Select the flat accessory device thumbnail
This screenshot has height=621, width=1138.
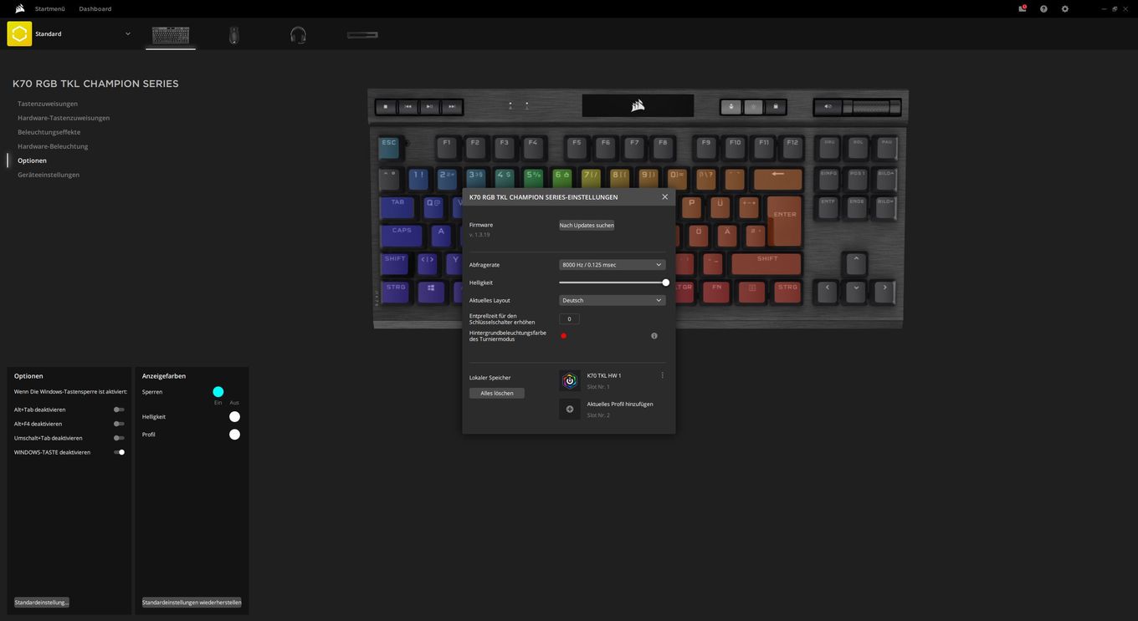pyautogui.click(x=362, y=35)
